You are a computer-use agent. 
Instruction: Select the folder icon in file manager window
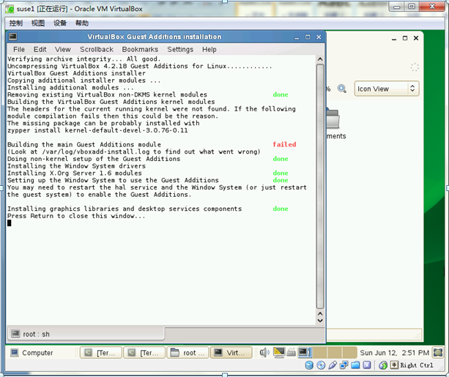click(333, 119)
